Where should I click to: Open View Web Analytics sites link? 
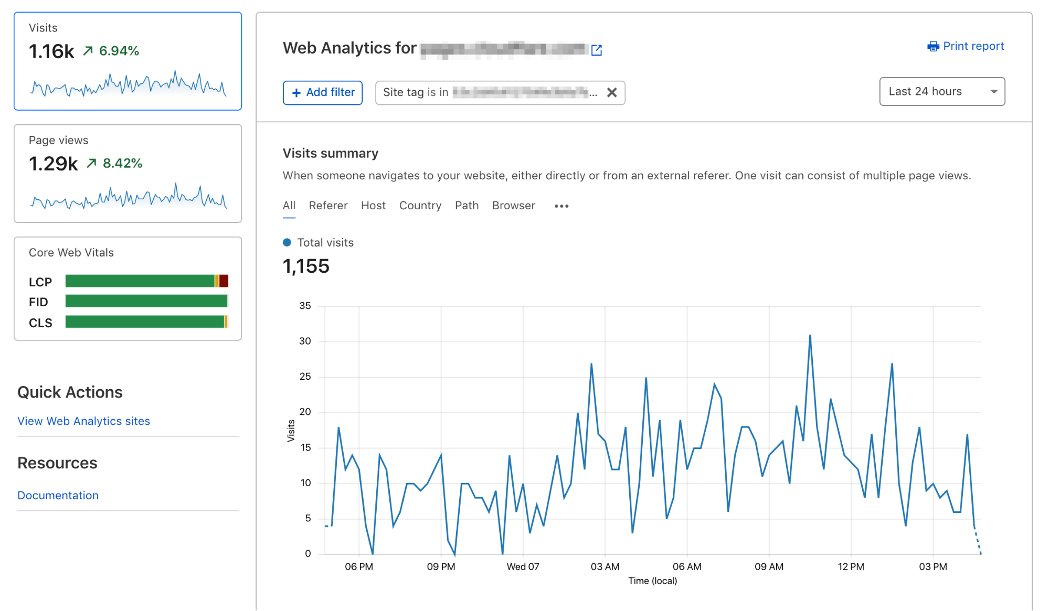[x=83, y=421]
